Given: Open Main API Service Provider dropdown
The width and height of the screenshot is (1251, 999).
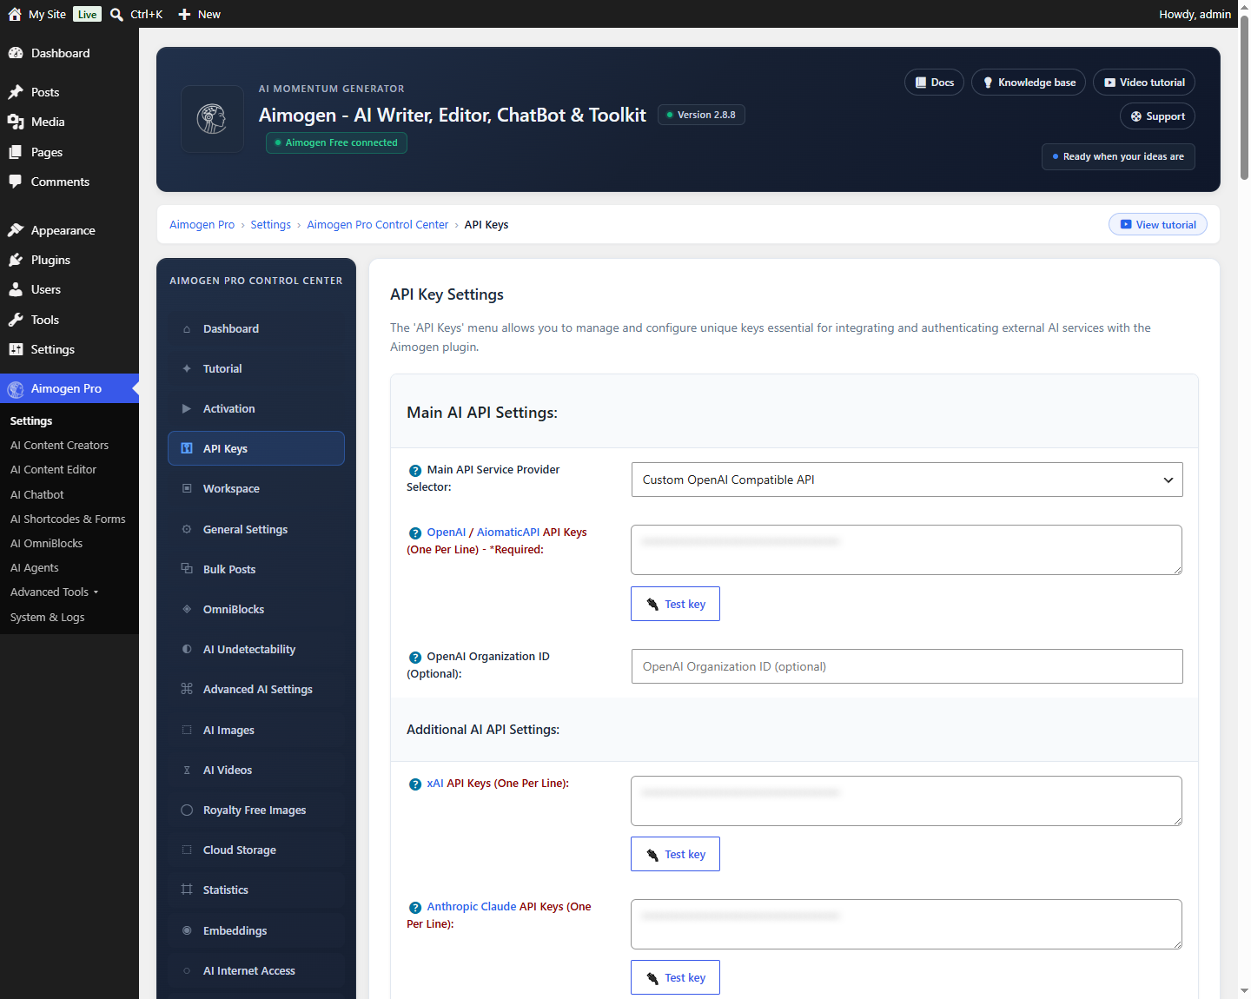Looking at the screenshot, I should tap(907, 480).
